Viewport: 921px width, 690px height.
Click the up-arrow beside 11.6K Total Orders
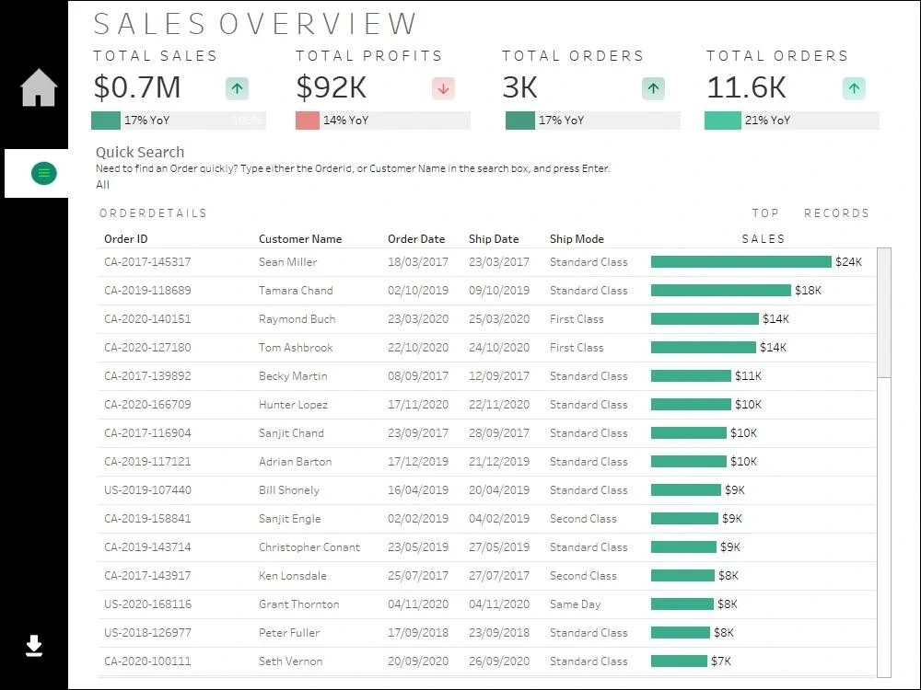853,88
